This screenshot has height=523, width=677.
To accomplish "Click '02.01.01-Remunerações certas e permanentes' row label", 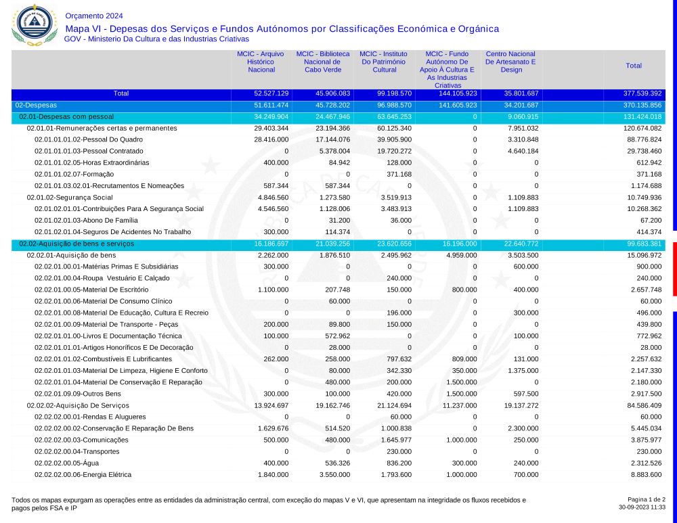I will click(102, 129).
